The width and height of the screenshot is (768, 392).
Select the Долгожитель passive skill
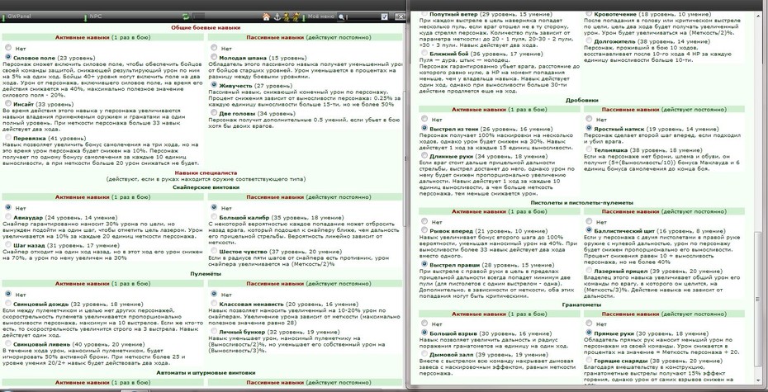[589, 41]
